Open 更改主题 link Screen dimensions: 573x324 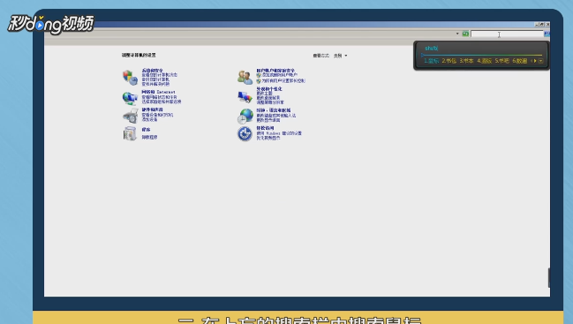[x=264, y=94]
